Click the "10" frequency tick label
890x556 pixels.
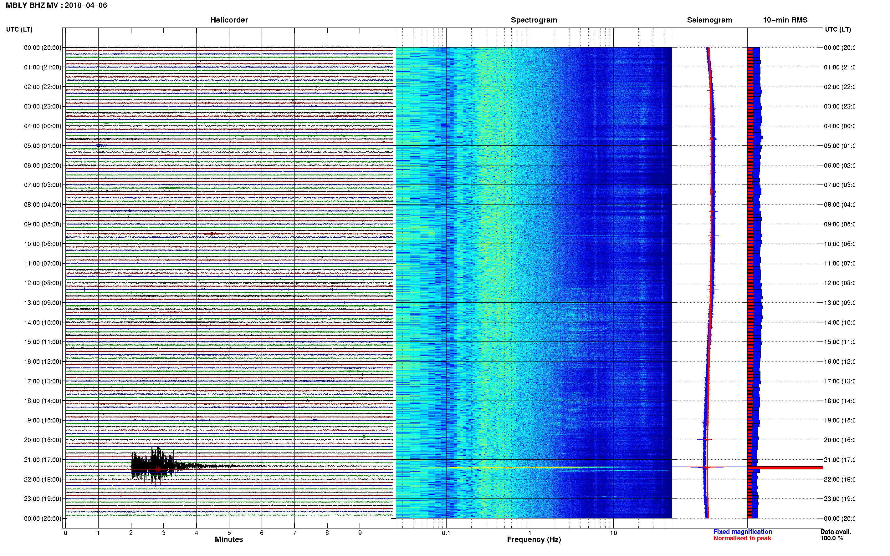[x=613, y=533]
